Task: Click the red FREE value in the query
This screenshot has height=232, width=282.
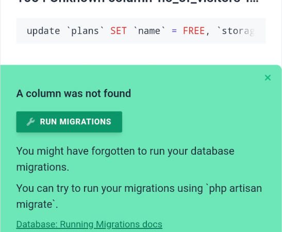Action: point(194,31)
